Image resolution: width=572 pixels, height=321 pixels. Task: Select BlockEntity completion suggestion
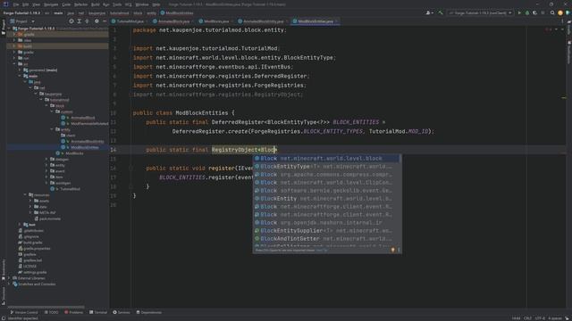327,198
